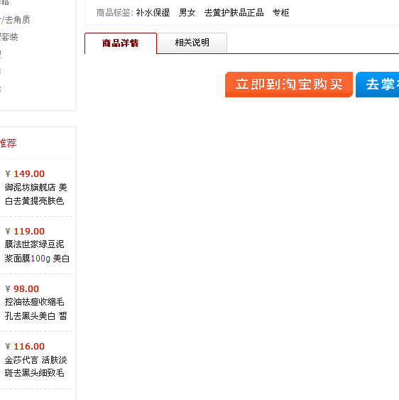Open the 专柜 tag link

point(280,13)
